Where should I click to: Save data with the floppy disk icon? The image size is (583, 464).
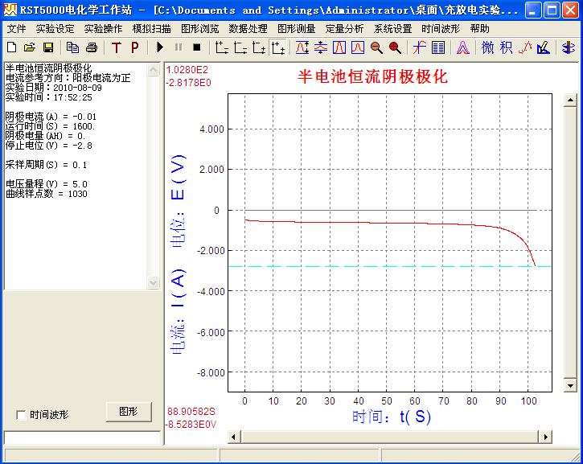[x=47, y=47]
